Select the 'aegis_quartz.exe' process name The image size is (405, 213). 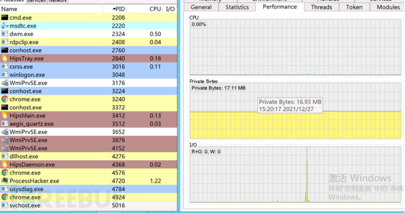point(32,124)
